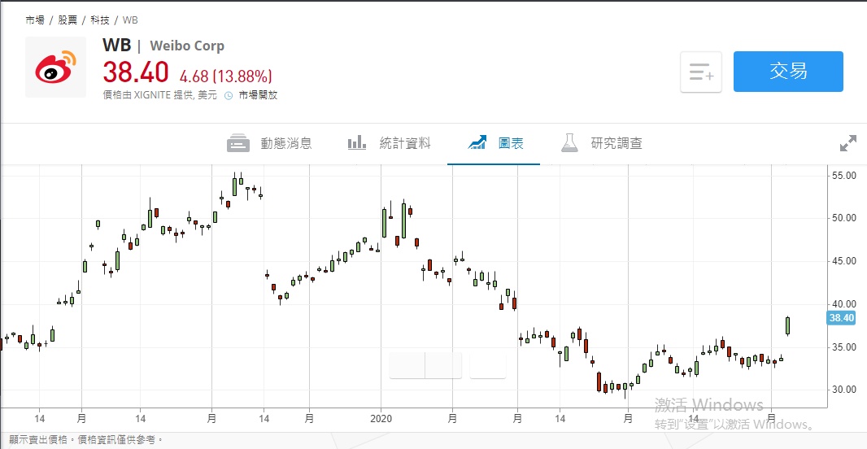
Task: Navigate to the 科技 breadcrumb link
Action: pos(100,19)
